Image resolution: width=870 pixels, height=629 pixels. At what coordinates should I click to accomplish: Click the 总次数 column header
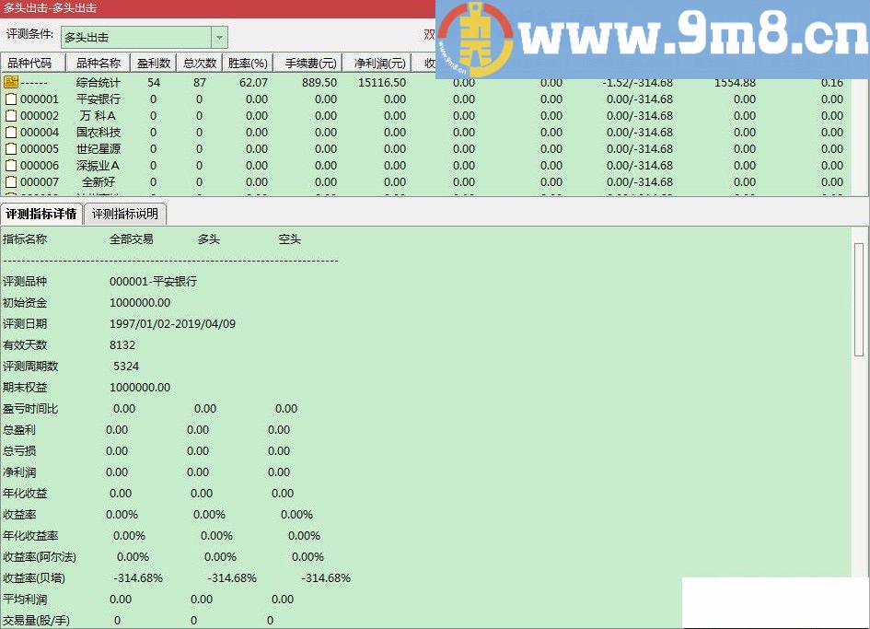[198, 63]
